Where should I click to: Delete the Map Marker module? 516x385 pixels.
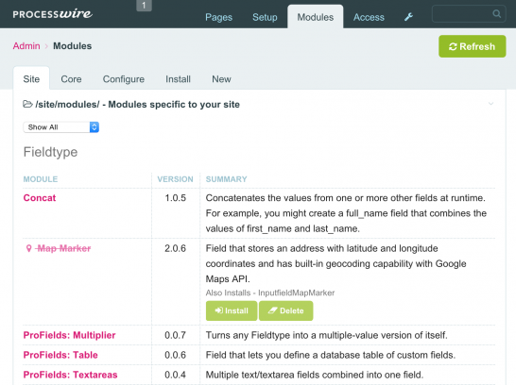click(x=285, y=310)
